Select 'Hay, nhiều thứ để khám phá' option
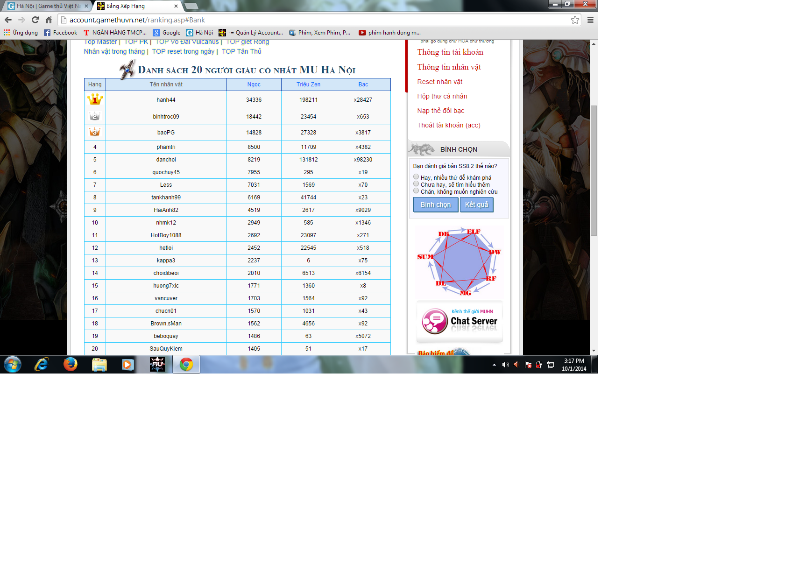The width and height of the screenshot is (792, 564). pyautogui.click(x=416, y=177)
